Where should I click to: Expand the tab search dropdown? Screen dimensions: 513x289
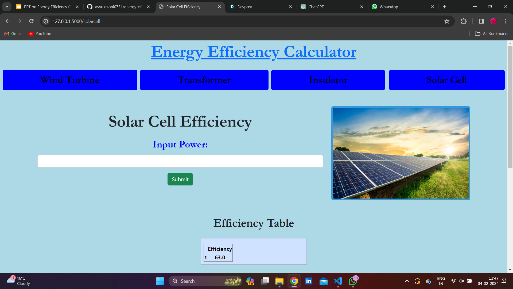(7, 7)
